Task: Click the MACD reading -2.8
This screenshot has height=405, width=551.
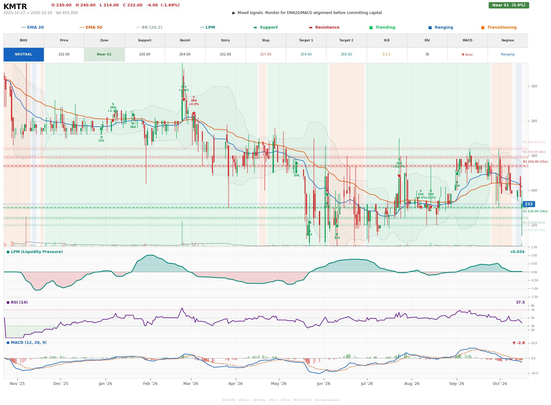Action: click(x=519, y=343)
